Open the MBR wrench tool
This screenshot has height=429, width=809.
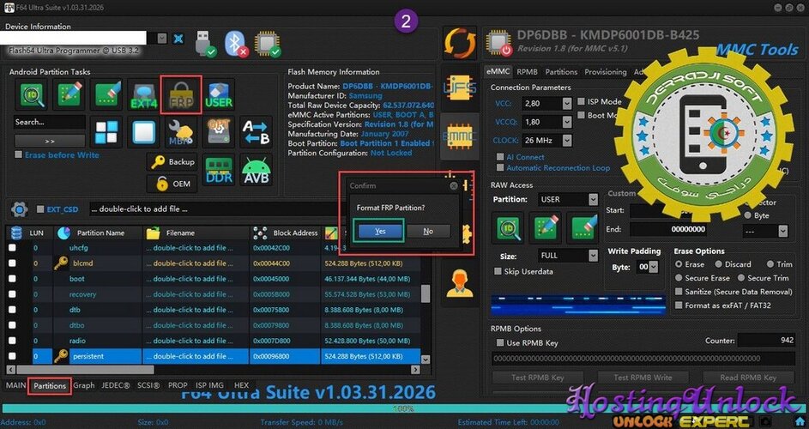click(x=180, y=131)
